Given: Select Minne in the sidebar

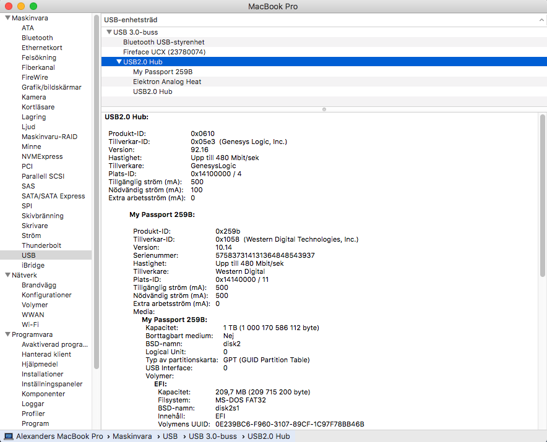Looking at the screenshot, I should click(x=32, y=147).
